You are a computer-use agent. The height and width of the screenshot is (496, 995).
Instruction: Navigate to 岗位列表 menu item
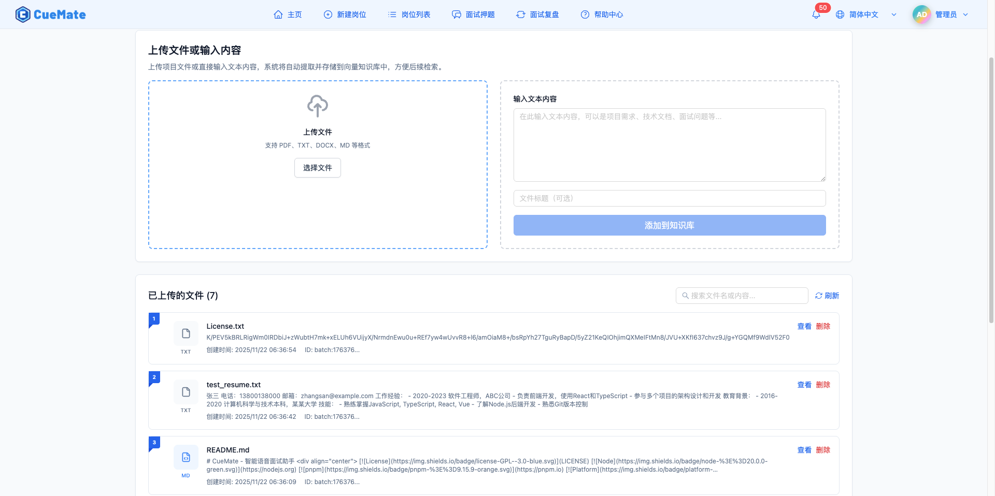coord(416,14)
